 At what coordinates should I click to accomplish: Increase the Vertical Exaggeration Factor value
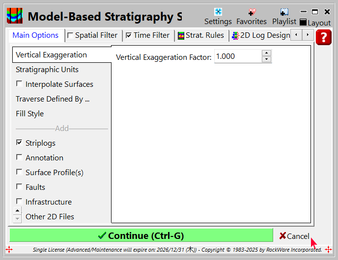click(266, 53)
